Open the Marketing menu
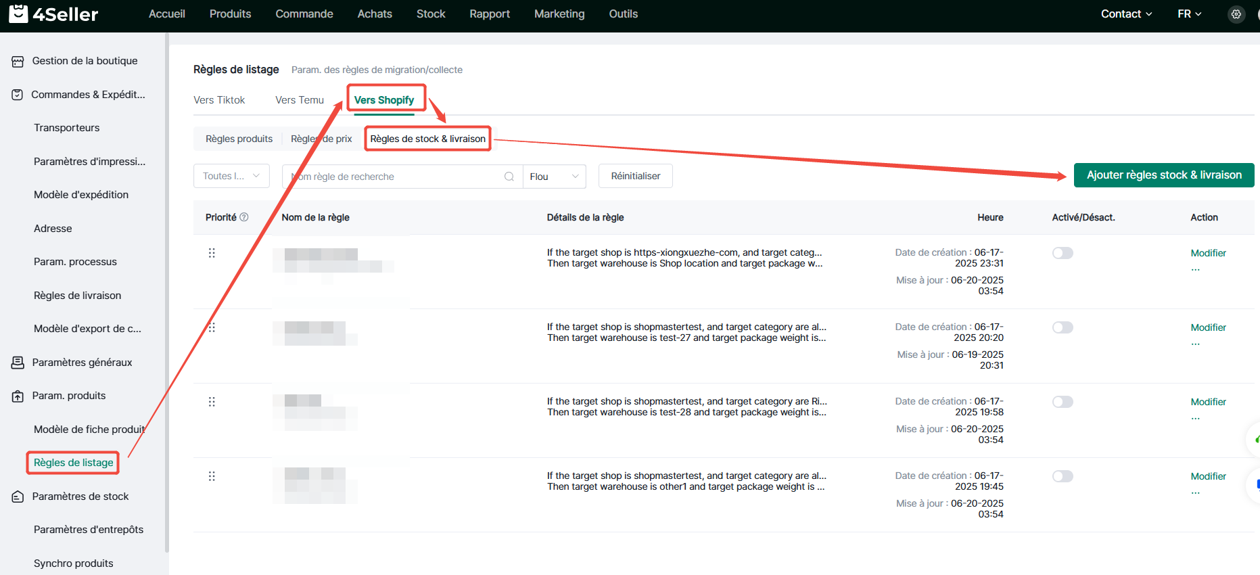 pyautogui.click(x=559, y=14)
